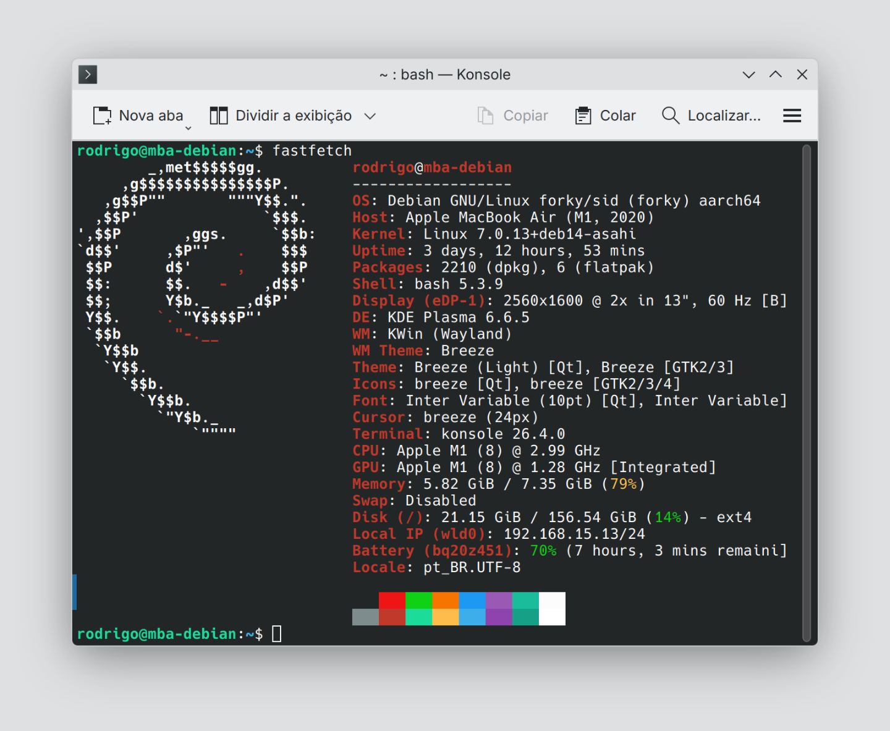890x731 pixels.
Task: Click the 'Debian GNU/Linux forky/sid' OS value
Action: point(503,201)
